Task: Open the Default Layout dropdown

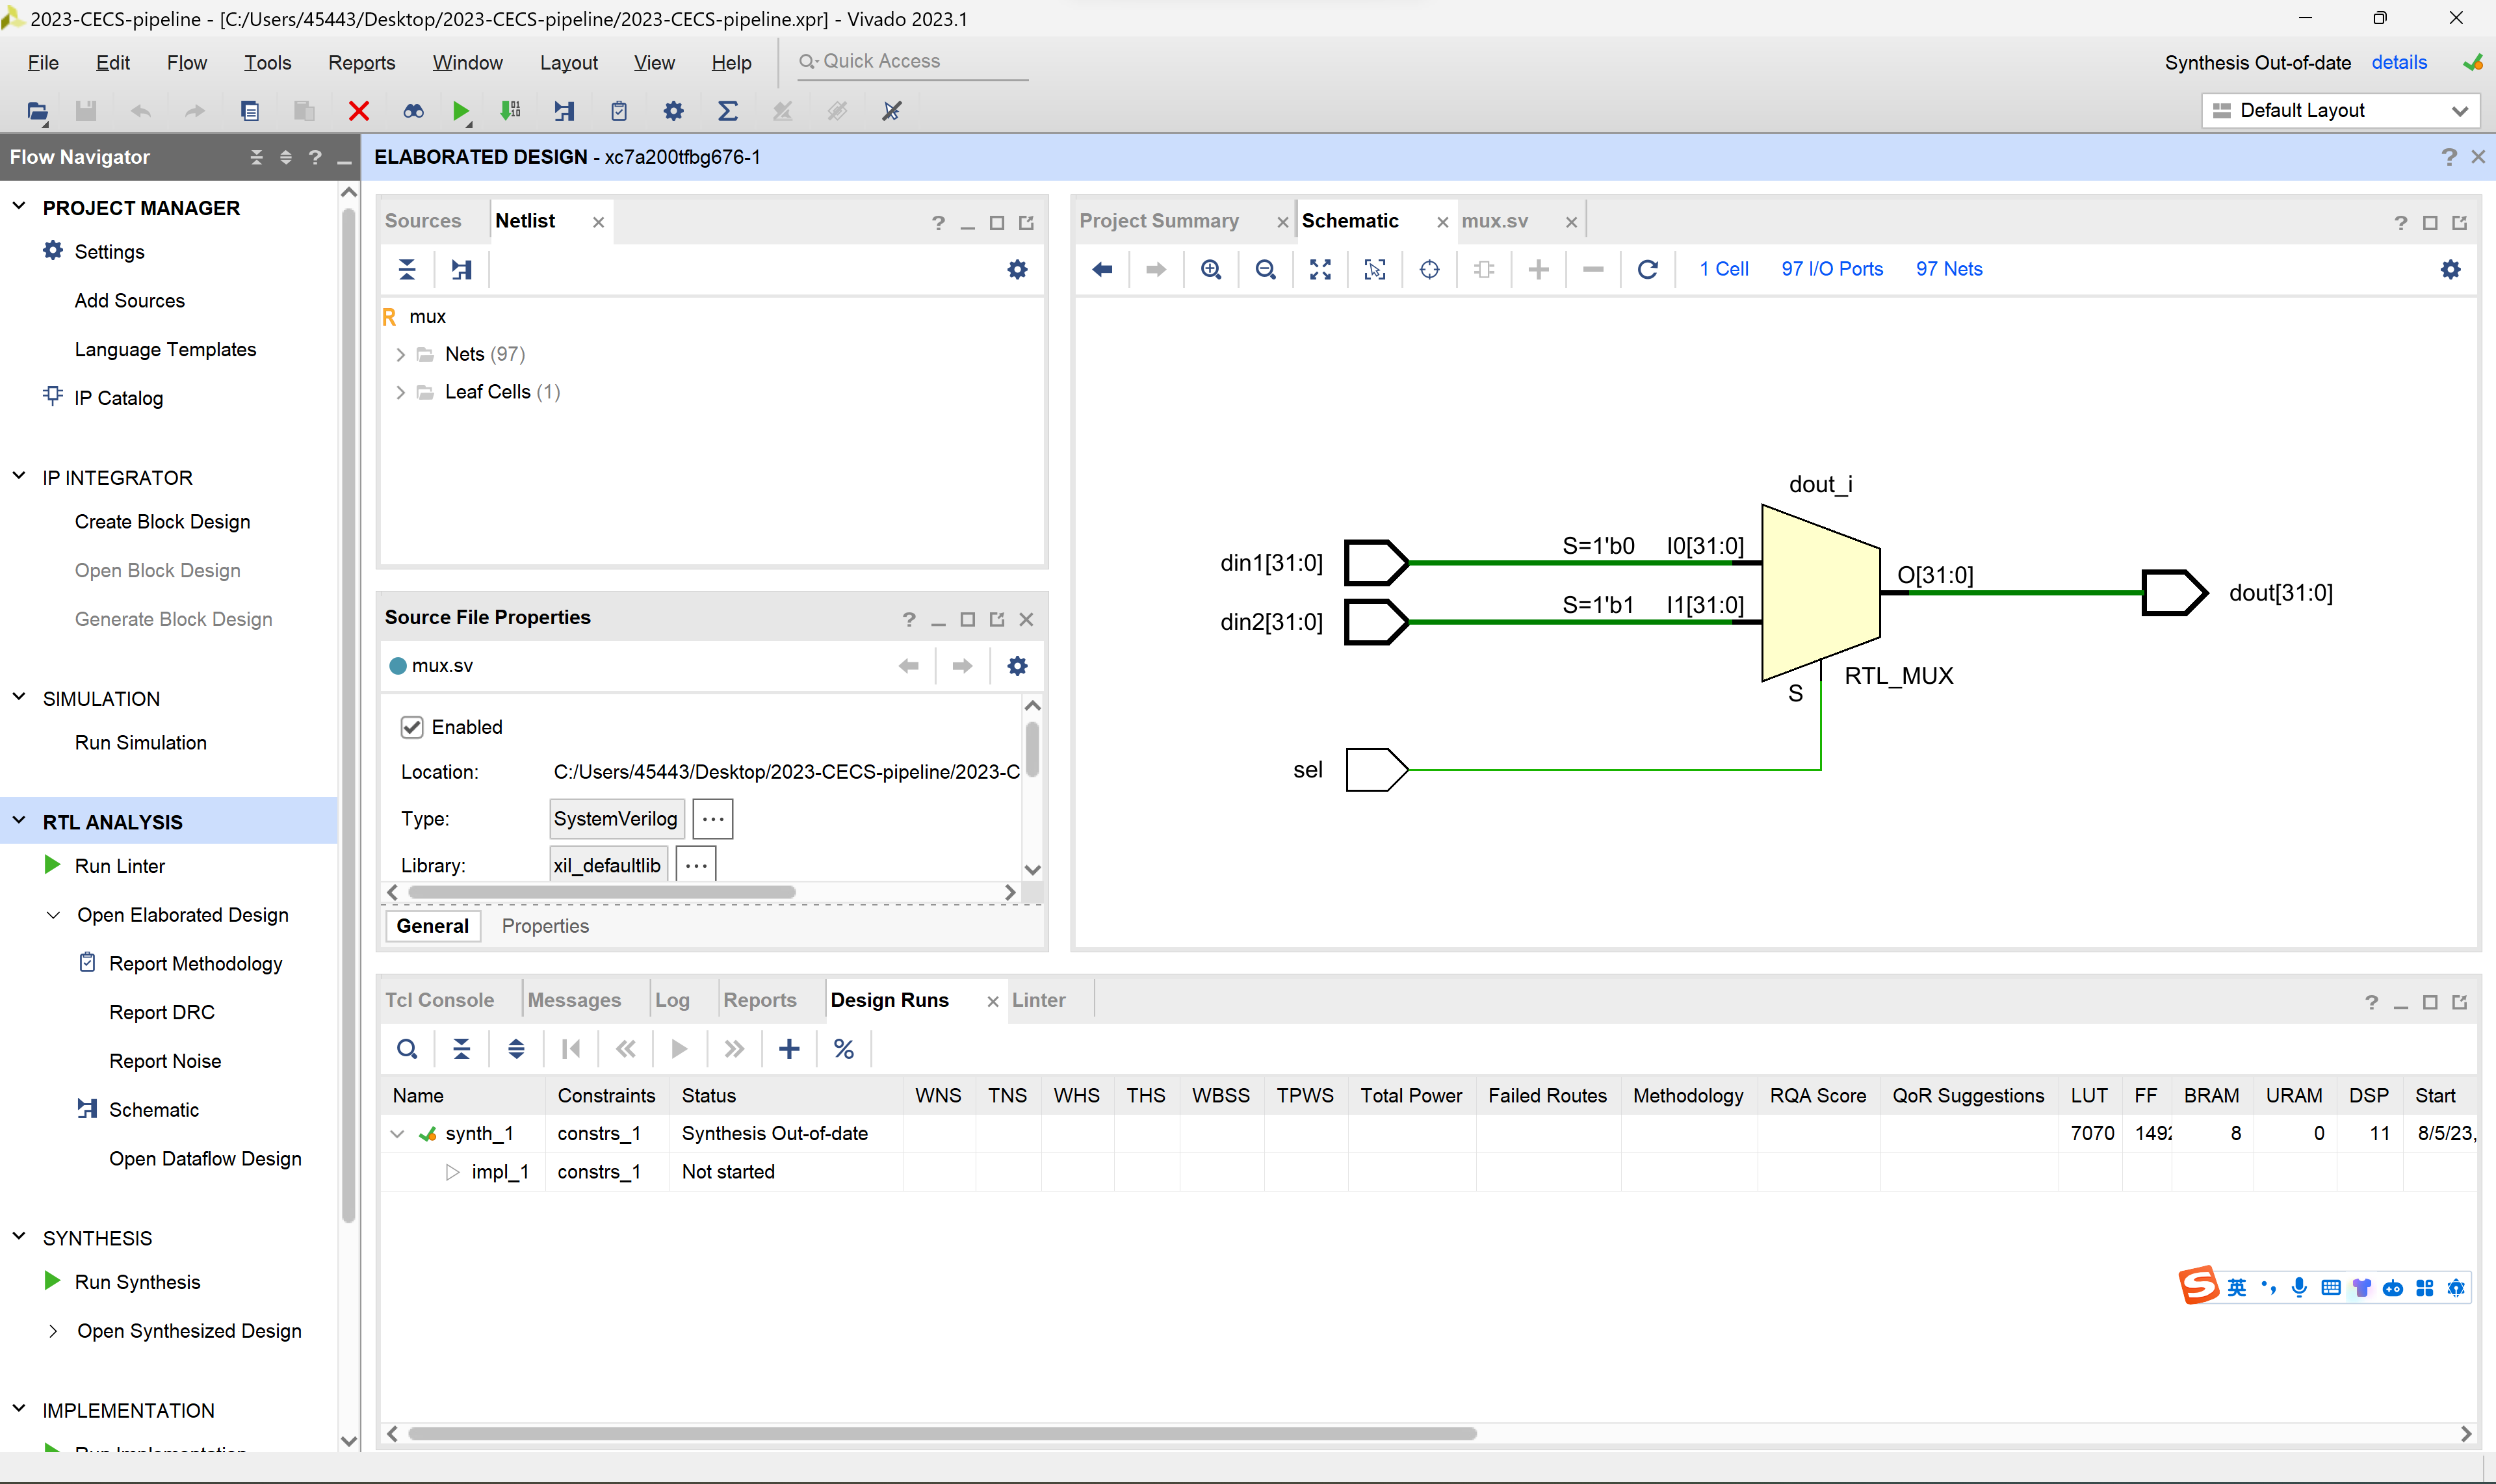Action: 2340,110
